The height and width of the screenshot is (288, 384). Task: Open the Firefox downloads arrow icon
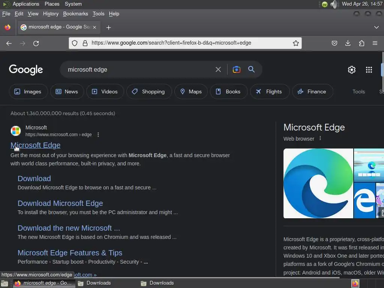(348, 43)
